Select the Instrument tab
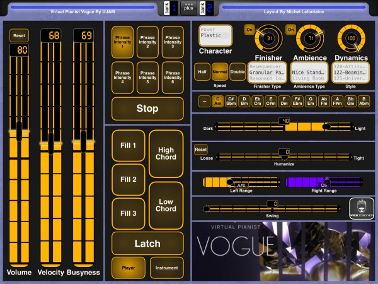 tap(166, 268)
